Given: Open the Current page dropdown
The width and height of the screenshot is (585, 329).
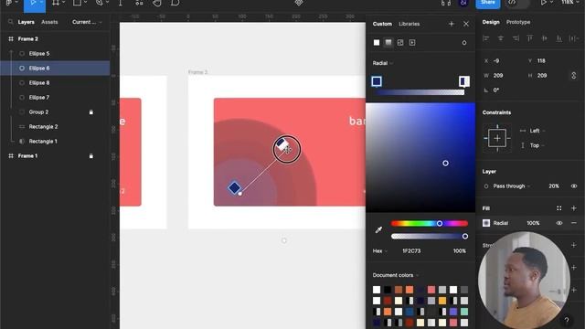Looking at the screenshot, I should click(87, 22).
